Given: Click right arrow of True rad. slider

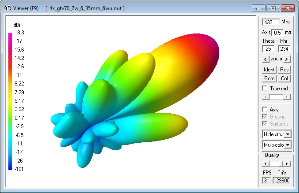Looking at the screenshot, I should point(287,97).
